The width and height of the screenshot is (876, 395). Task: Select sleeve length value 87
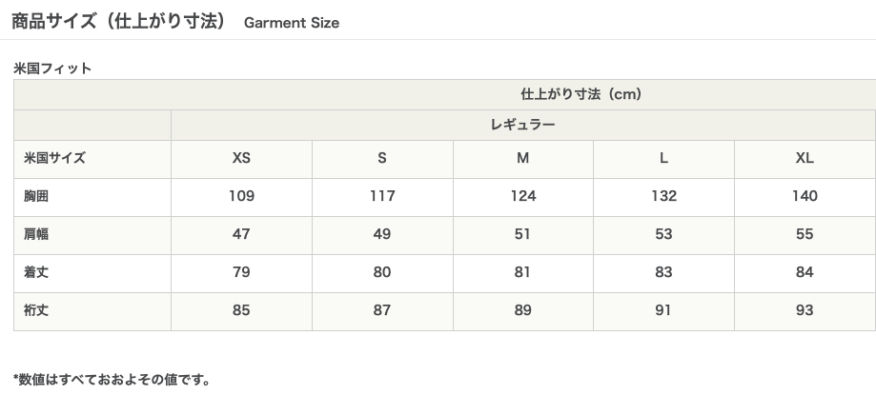382,310
